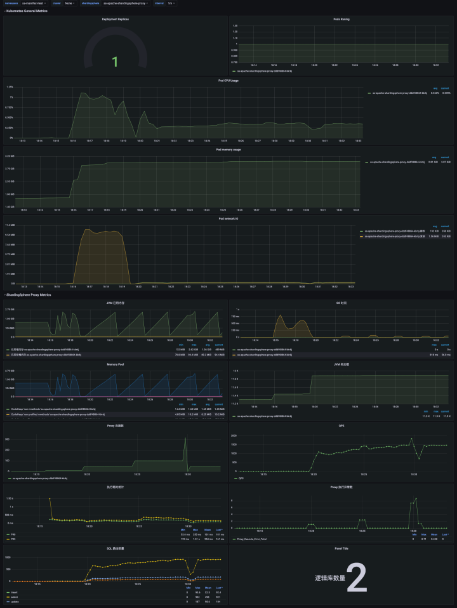Toggle the update legend series
The height and width of the screenshot is (608, 457).
pos(15,602)
